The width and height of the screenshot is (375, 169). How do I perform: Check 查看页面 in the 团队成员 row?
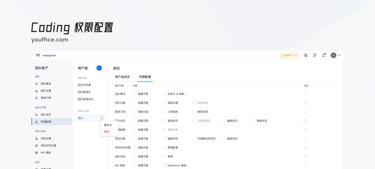[134, 121]
